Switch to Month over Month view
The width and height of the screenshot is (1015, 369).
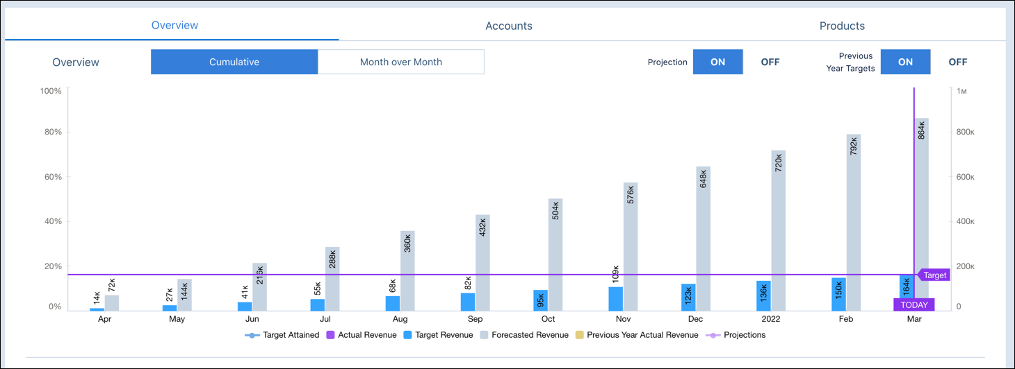click(x=401, y=62)
